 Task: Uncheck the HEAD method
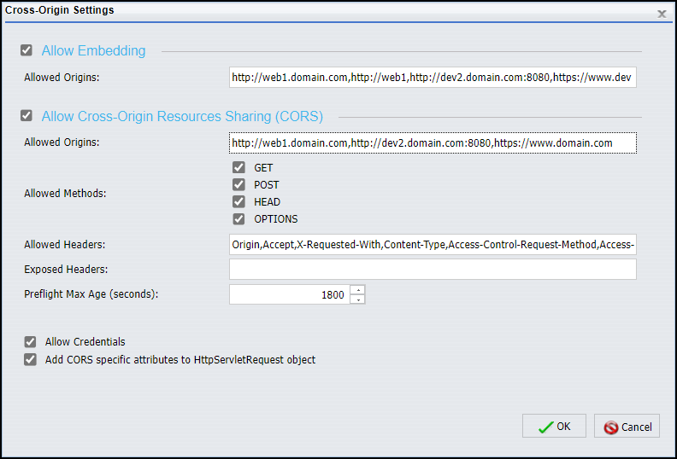pos(238,202)
